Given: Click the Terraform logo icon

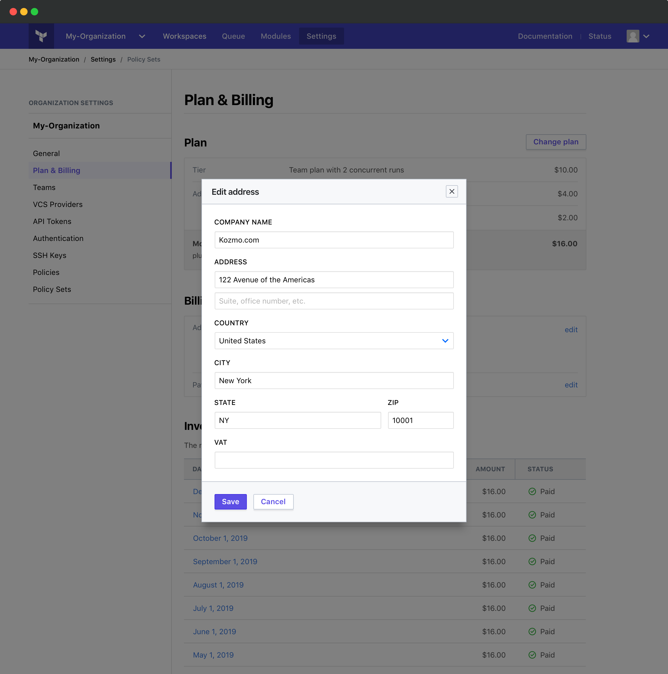Looking at the screenshot, I should pos(41,36).
